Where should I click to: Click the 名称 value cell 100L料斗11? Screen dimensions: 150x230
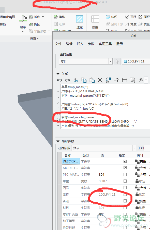107,194
